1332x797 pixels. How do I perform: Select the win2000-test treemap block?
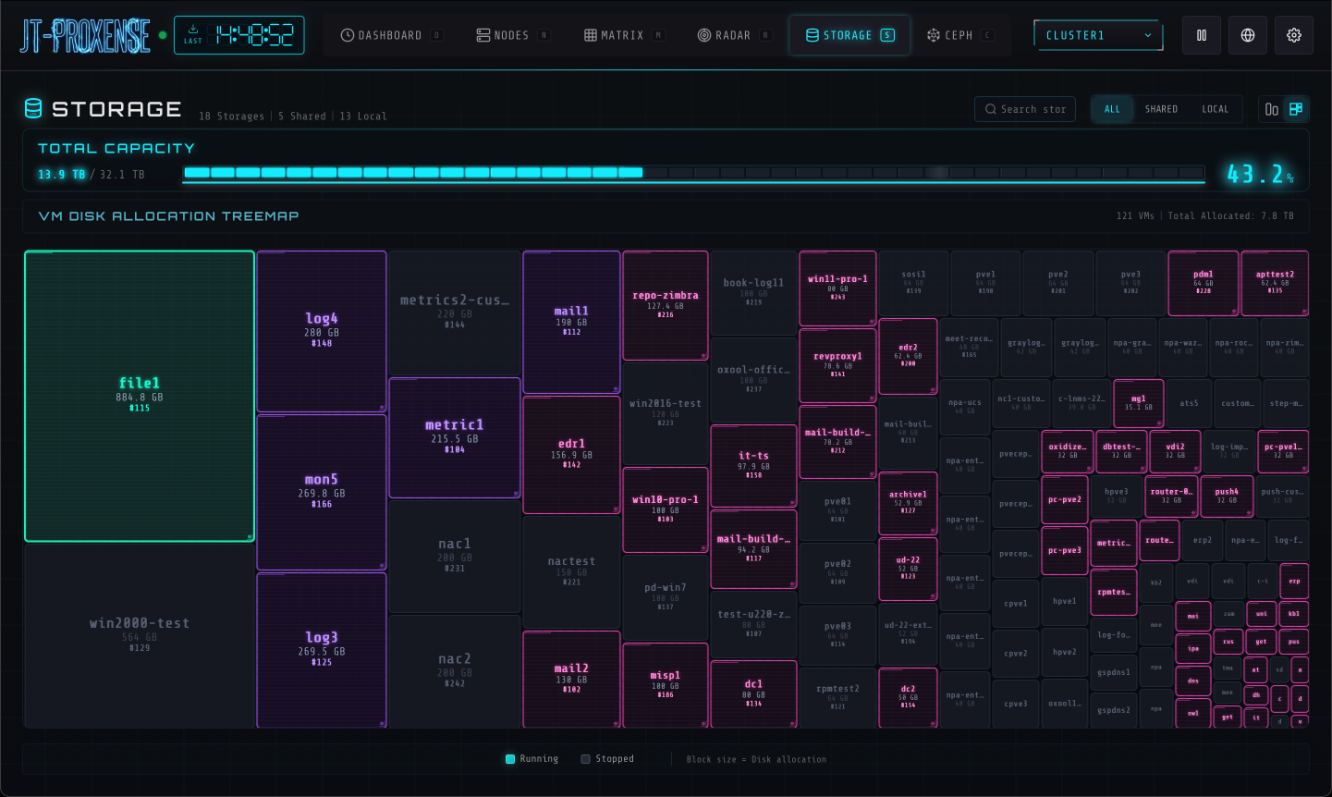140,635
